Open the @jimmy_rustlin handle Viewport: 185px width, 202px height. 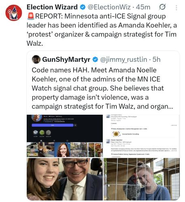[123, 60]
